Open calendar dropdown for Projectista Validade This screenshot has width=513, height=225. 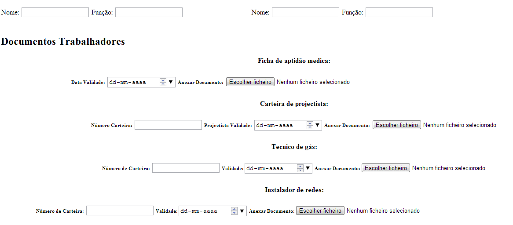point(317,125)
